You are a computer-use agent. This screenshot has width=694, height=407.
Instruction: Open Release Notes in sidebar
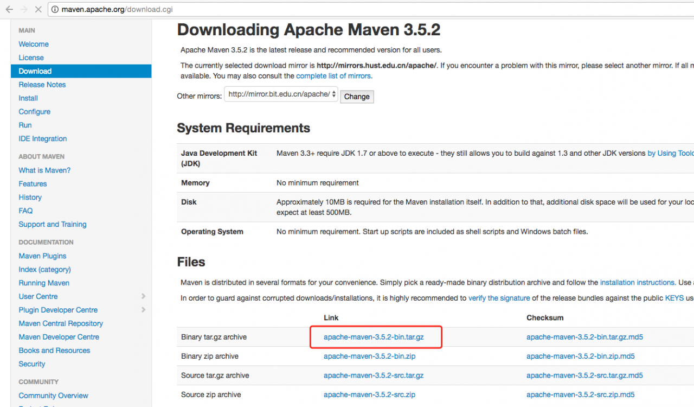pyautogui.click(x=42, y=85)
